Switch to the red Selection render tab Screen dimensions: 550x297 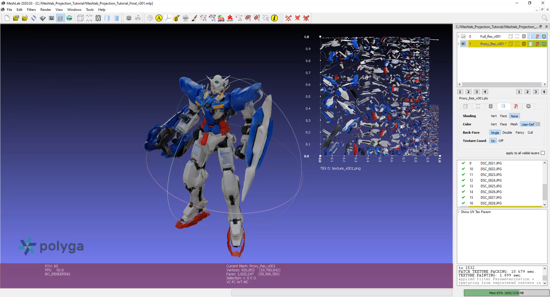pyautogui.click(x=516, y=106)
